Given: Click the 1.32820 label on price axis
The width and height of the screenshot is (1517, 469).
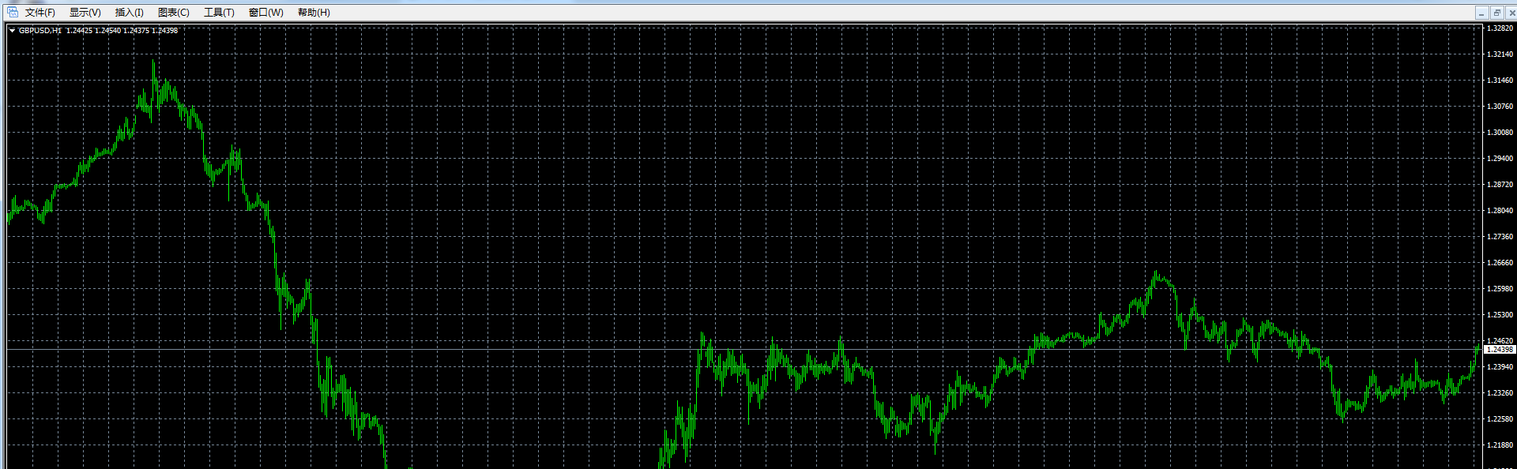Looking at the screenshot, I should tap(1500, 28).
